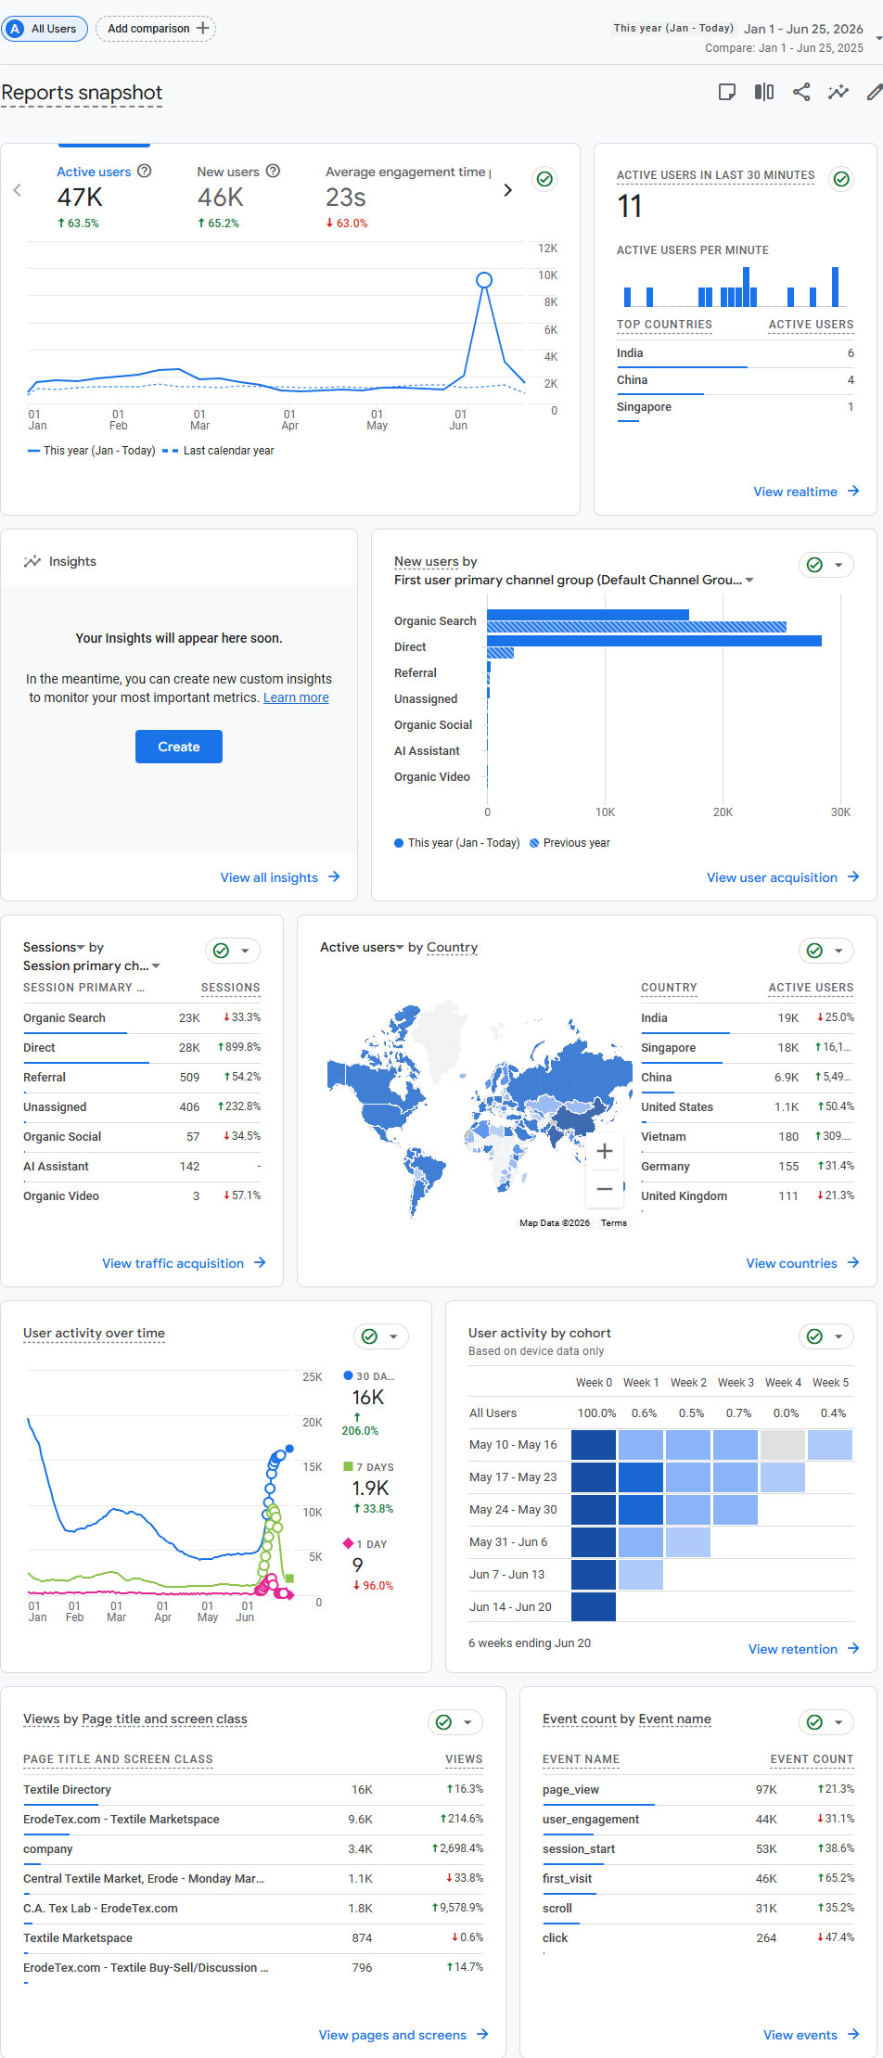Click the Textile Directory page row
883x2058 pixels.
pos(253,1790)
